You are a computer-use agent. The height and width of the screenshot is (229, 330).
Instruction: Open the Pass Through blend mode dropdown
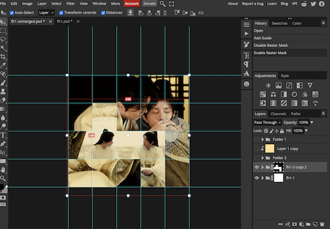[x=268, y=122]
